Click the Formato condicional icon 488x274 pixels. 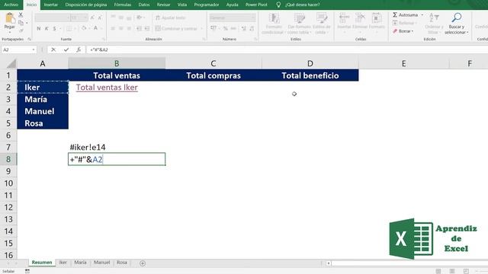274,18
